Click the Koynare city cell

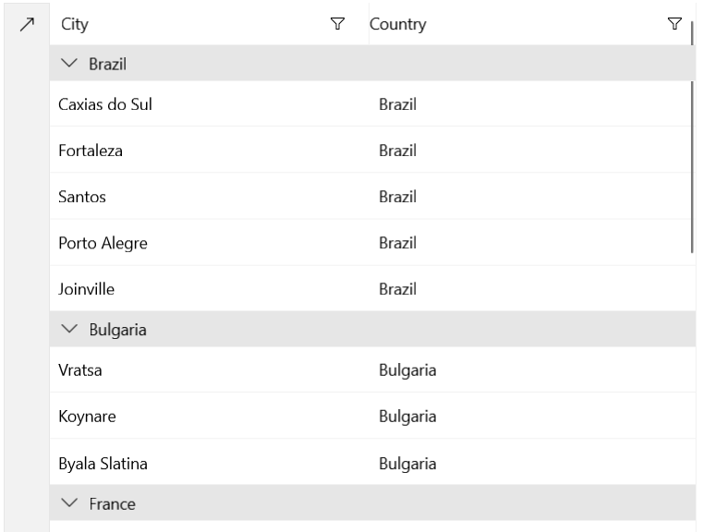[x=88, y=417]
